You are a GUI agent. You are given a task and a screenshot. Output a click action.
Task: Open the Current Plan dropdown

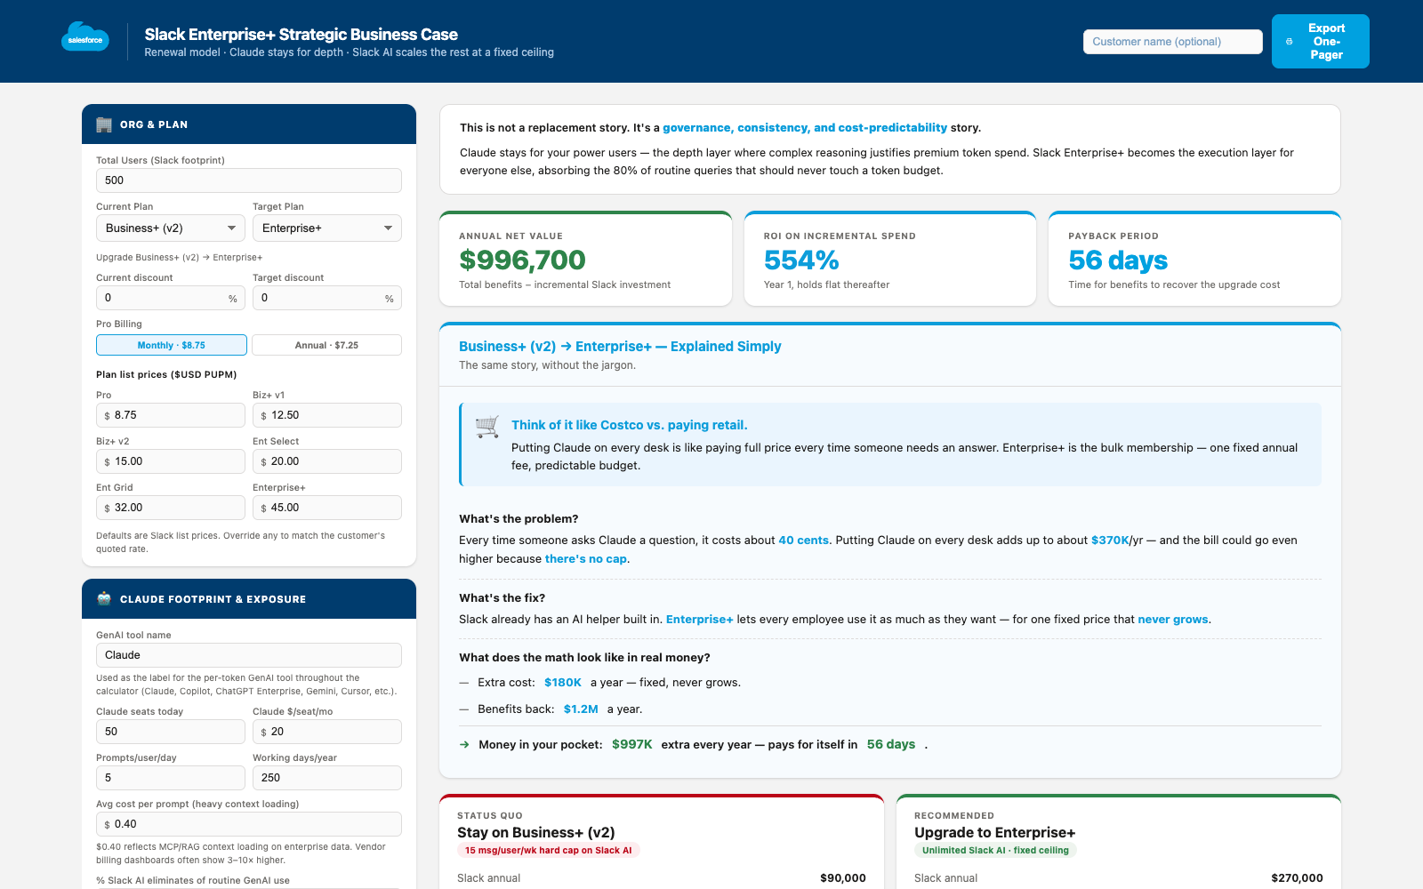tap(171, 228)
